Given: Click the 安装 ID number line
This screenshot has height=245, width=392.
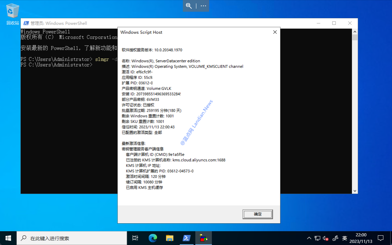Looking at the screenshot, I should tap(151, 94).
